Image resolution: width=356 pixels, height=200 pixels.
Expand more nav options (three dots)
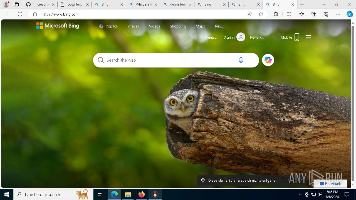237,26
